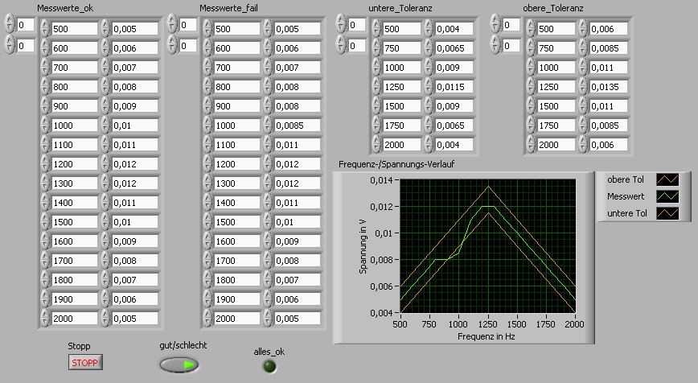Screen dimensions: 698x383
Task: Click the alles_ok LED indicator
Action: click(271, 366)
